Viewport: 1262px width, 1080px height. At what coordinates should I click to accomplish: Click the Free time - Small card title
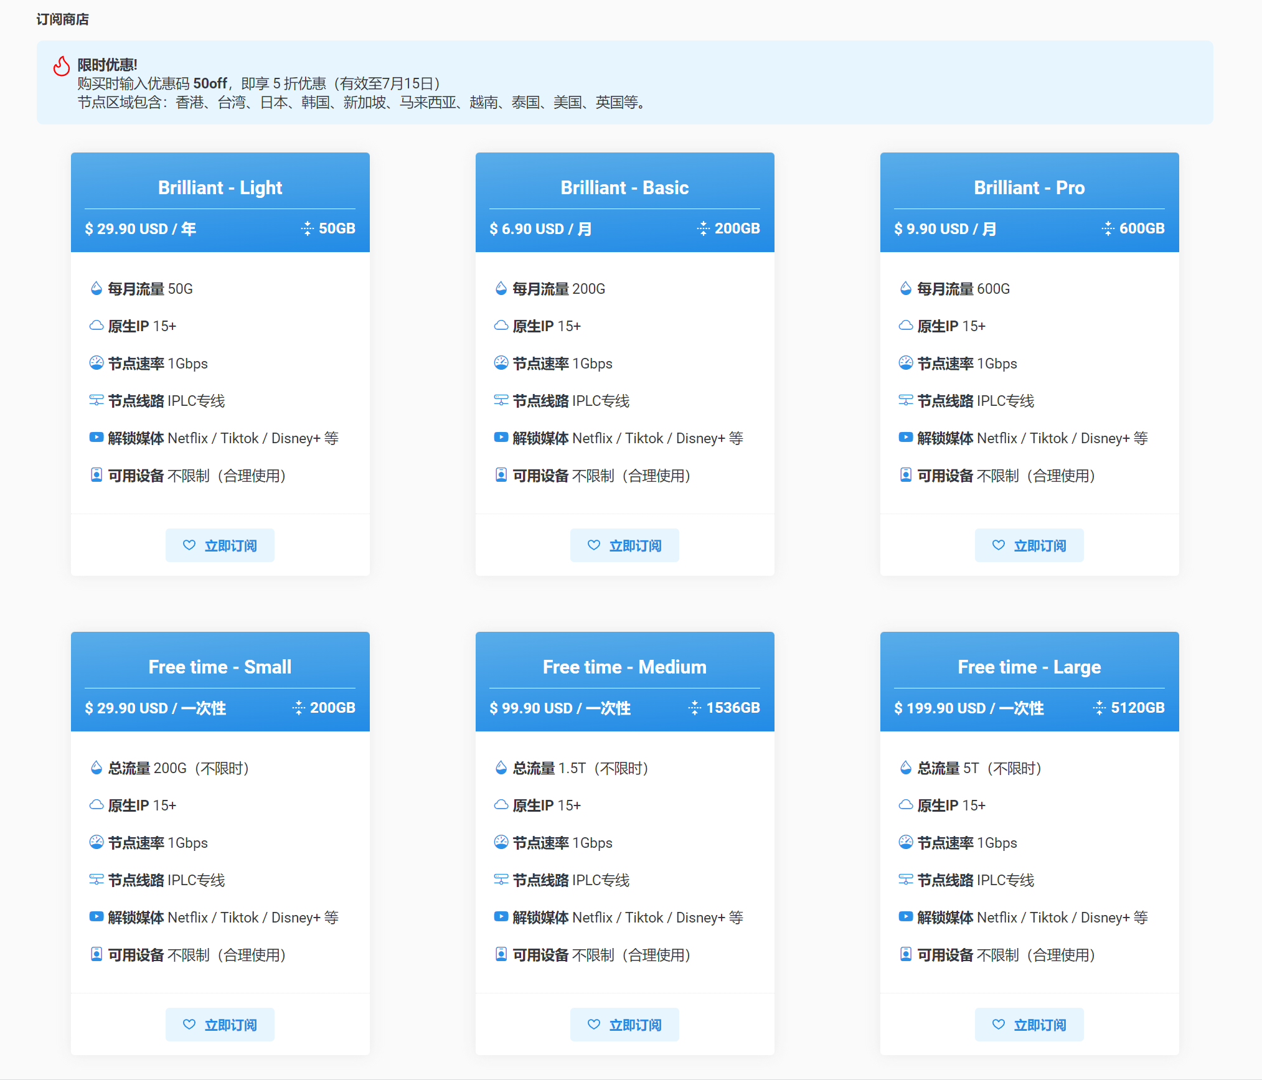220,667
